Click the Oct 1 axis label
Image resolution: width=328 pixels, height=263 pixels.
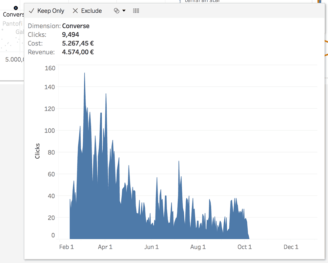click(245, 247)
